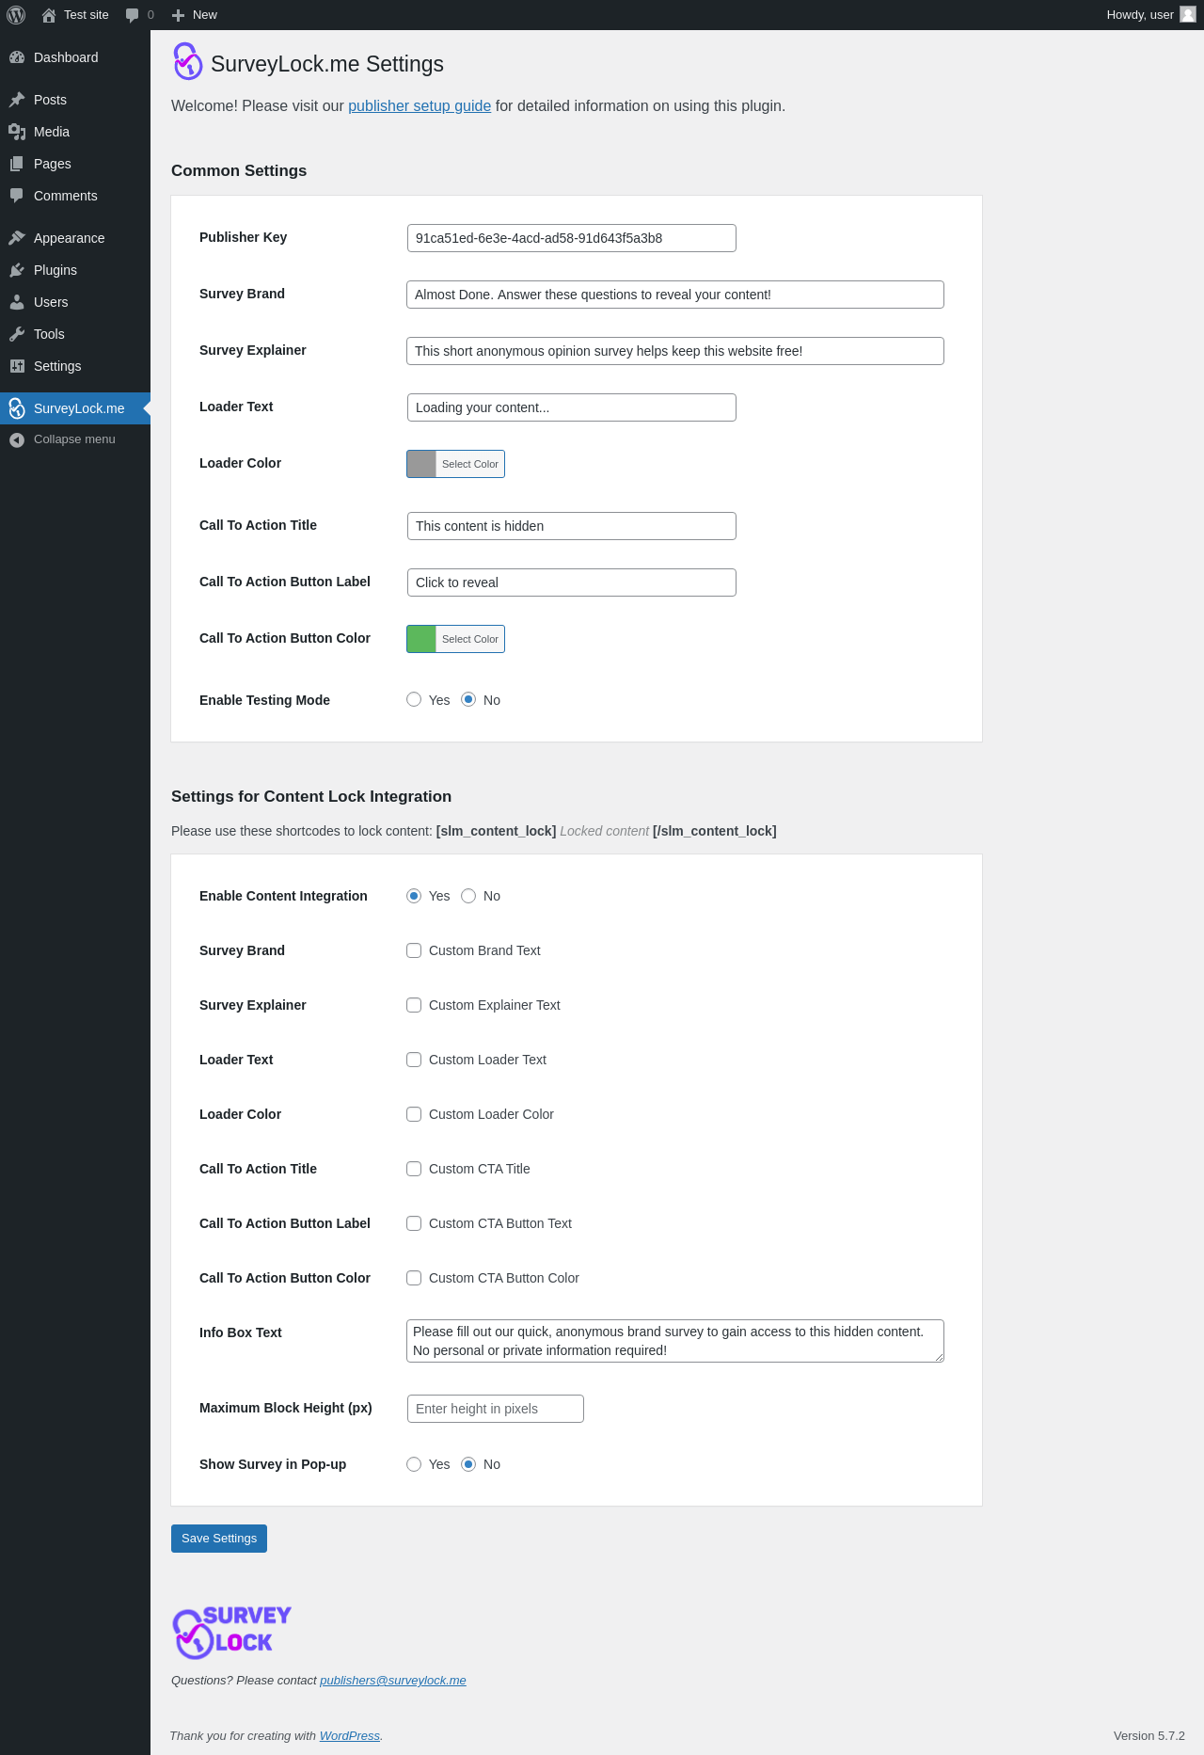Click the Save Settings button
The width and height of the screenshot is (1204, 1755).
click(x=219, y=1539)
